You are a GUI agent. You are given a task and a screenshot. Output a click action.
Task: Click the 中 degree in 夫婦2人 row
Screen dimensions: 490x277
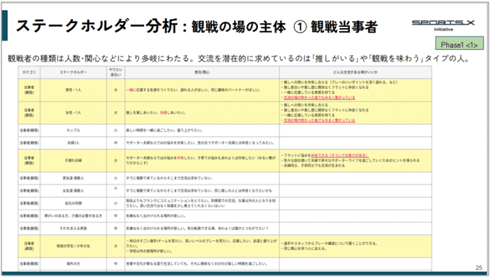116,143
